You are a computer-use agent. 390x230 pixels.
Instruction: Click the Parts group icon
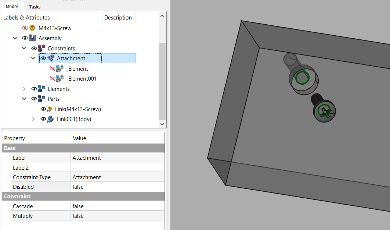[x=41, y=99]
